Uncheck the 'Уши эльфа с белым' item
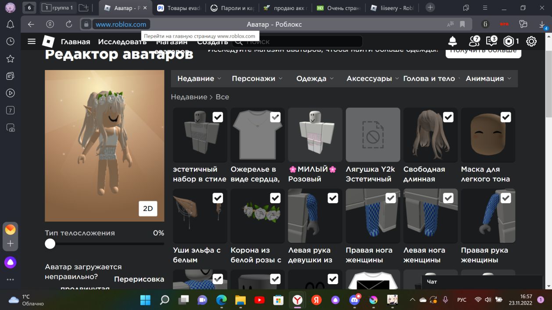 [x=218, y=198]
